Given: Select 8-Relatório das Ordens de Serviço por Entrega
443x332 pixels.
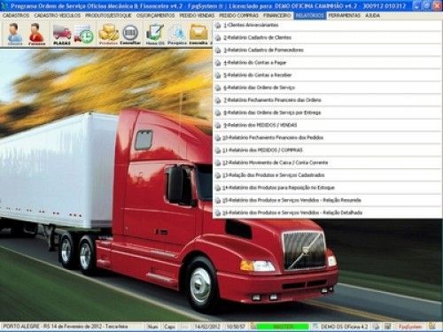Looking at the screenshot, I should pos(327,112).
